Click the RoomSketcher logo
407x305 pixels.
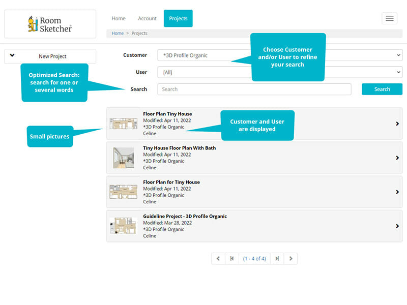(50, 24)
